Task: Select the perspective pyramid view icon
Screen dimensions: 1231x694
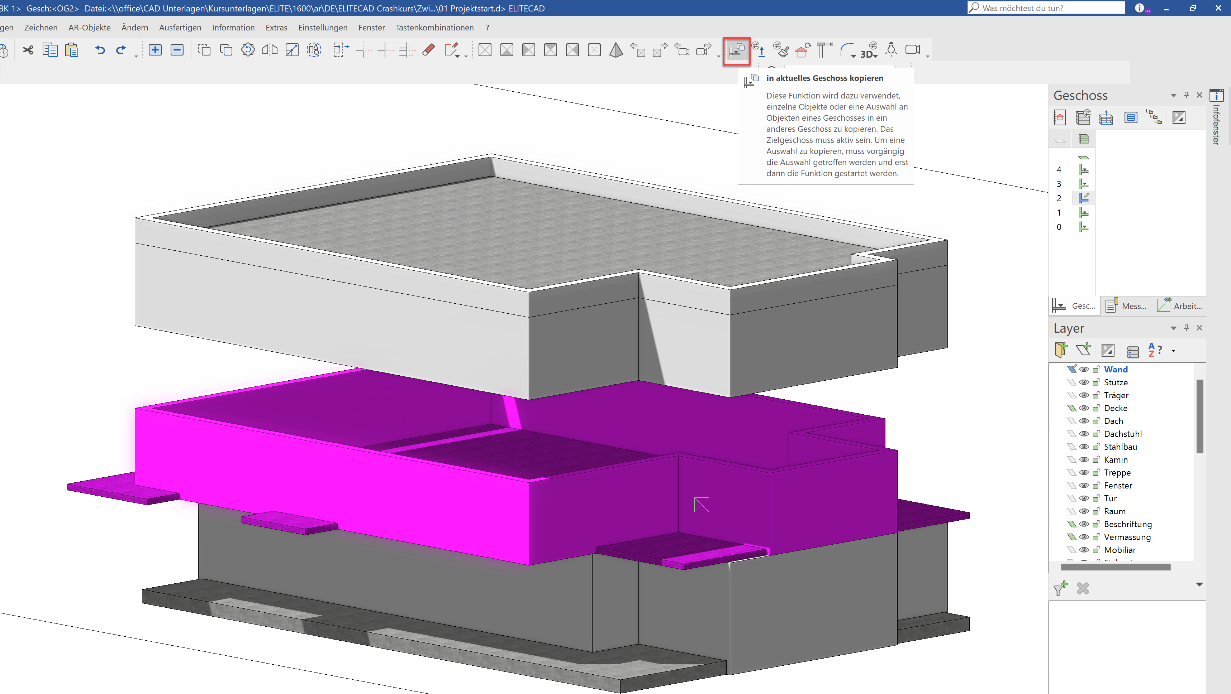Action: 616,50
